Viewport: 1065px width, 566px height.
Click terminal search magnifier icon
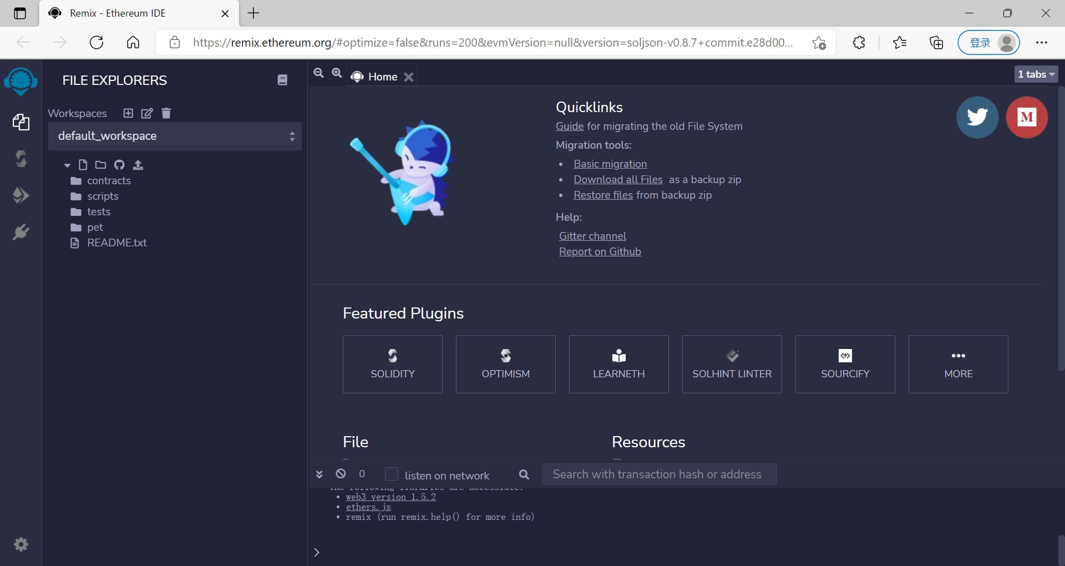(x=524, y=474)
